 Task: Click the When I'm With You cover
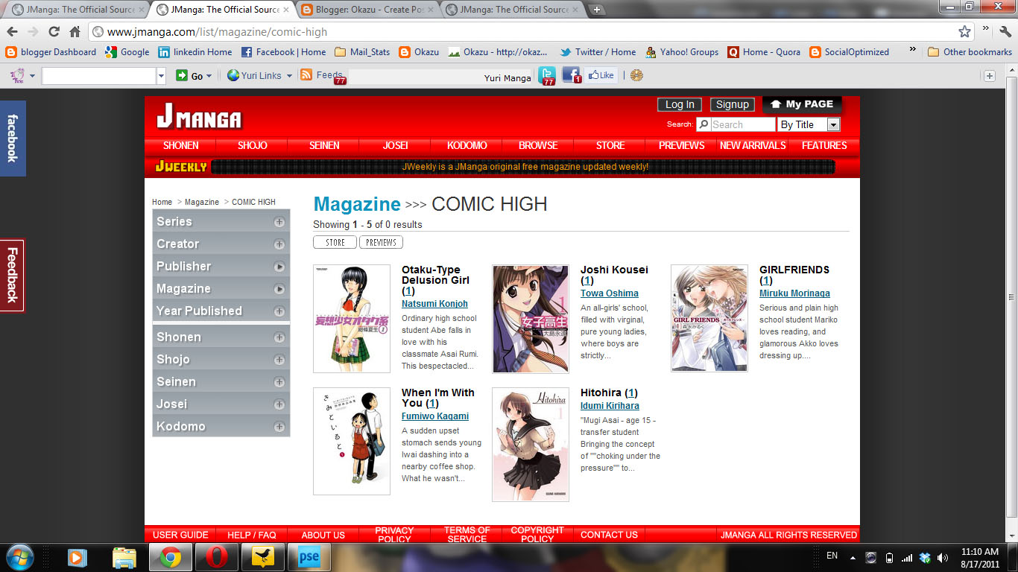coord(352,441)
